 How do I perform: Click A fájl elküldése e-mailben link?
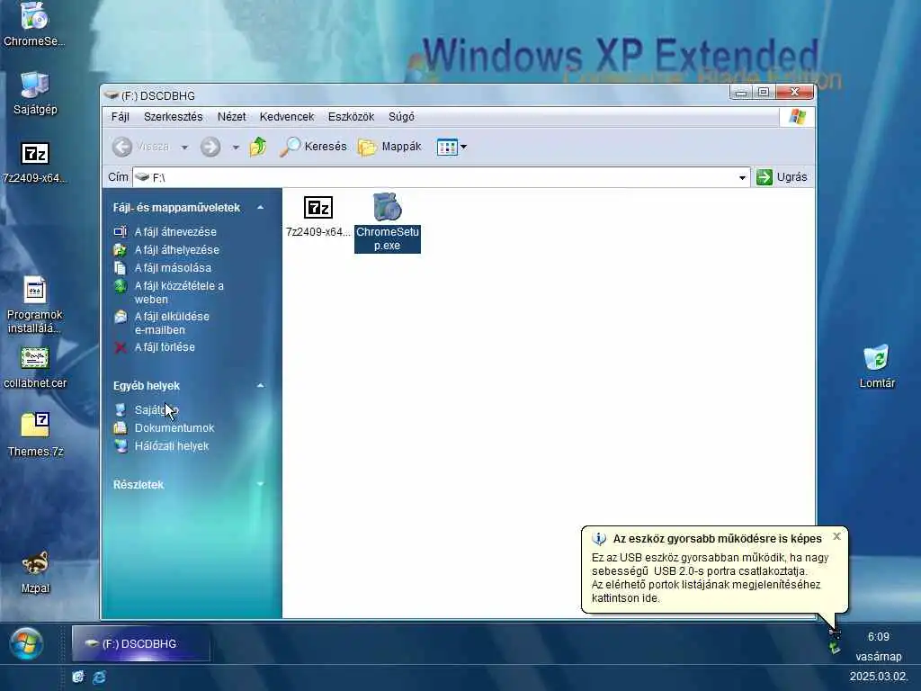[172, 323]
